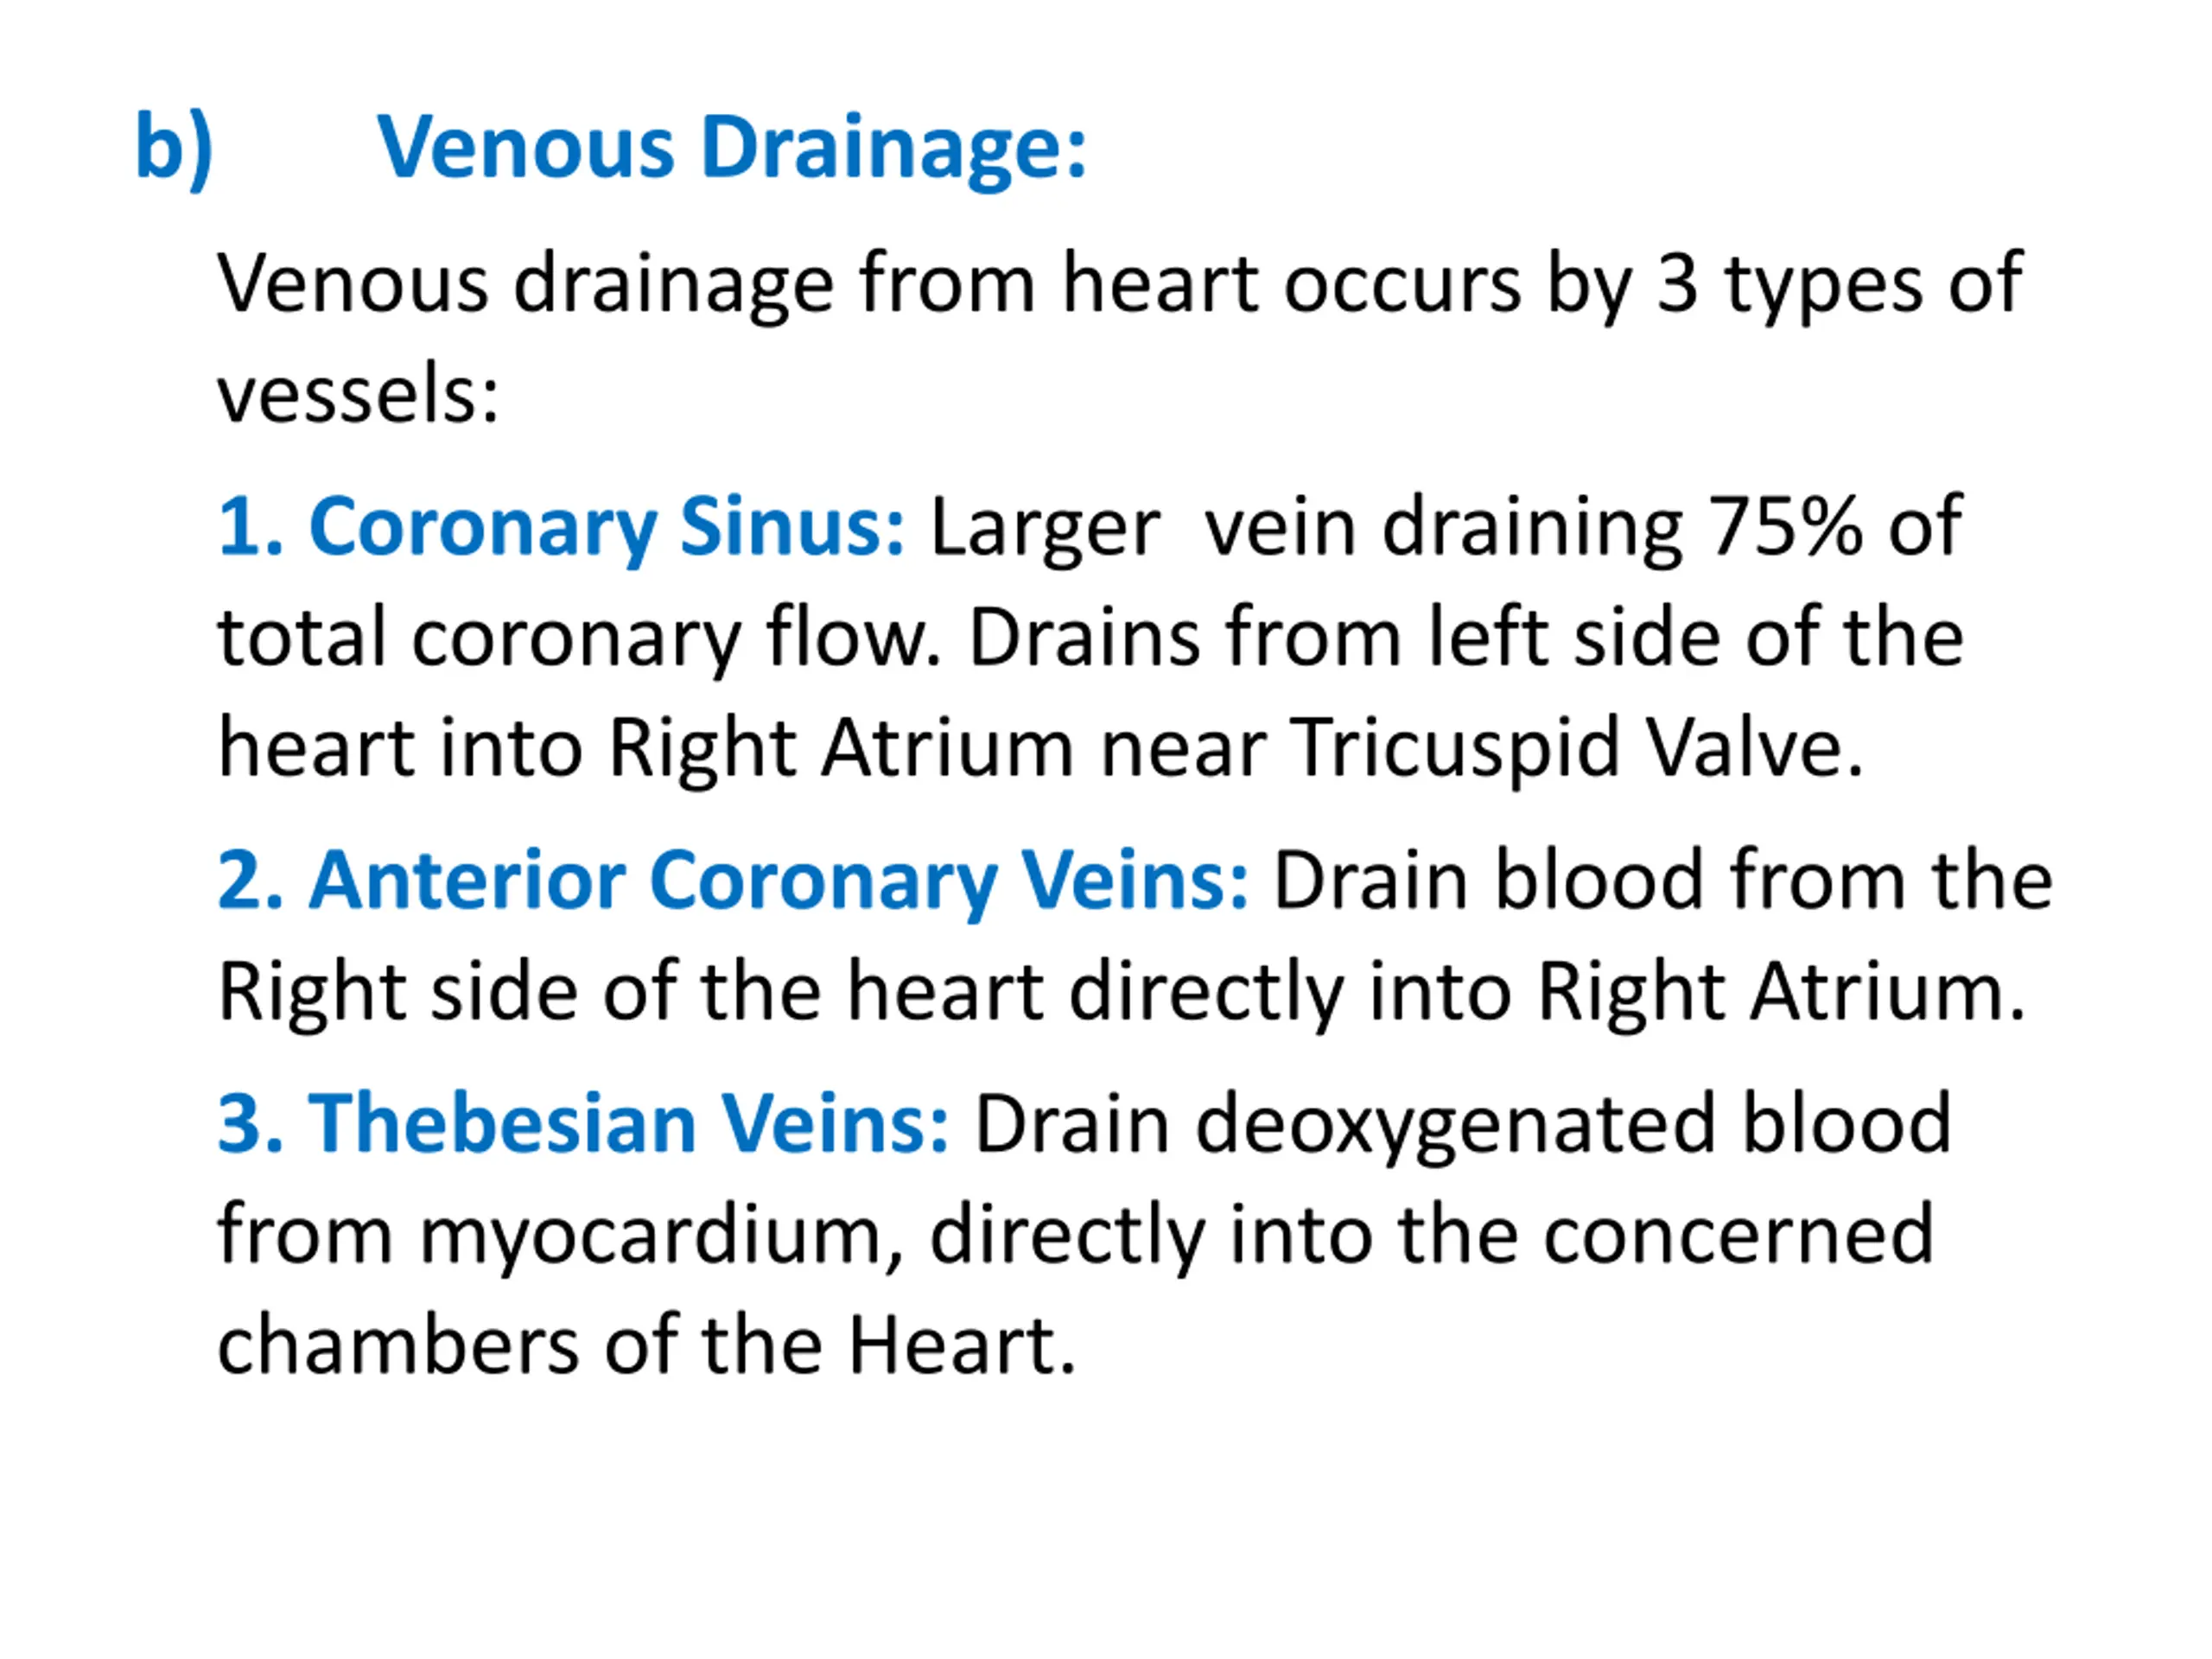2212x1659 pixels.
Task: Select the '2. Anterior Coronary Veins:' label
Action: click(x=733, y=881)
